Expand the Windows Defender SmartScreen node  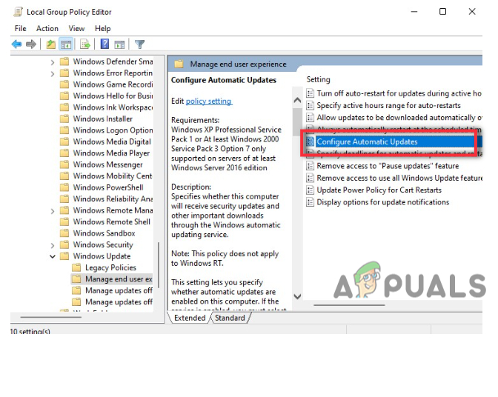click(x=53, y=62)
